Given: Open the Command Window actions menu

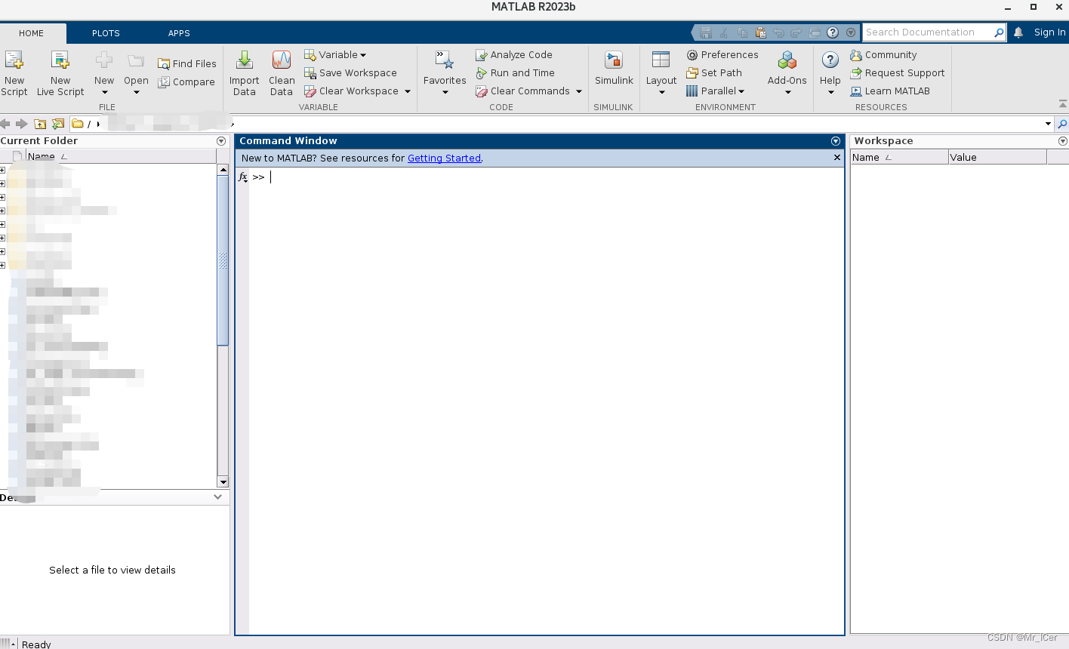Looking at the screenshot, I should (836, 141).
